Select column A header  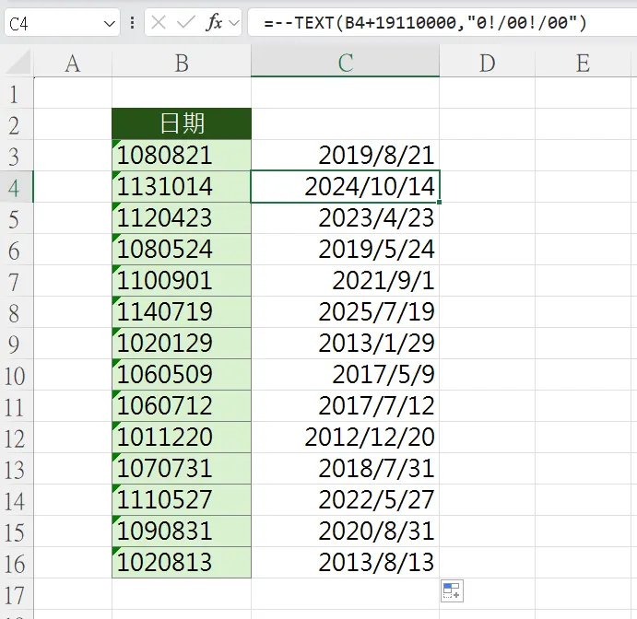73,63
